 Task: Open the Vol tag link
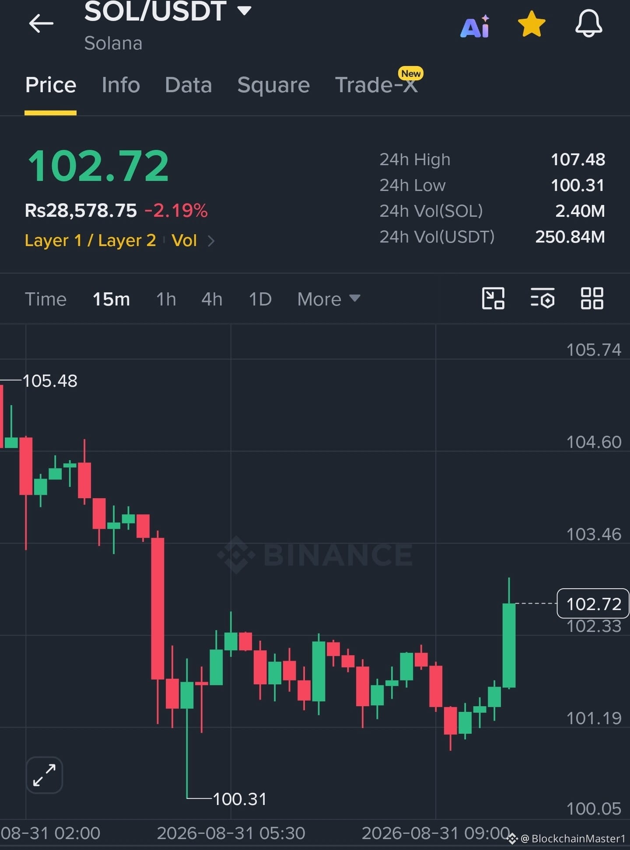pos(184,240)
